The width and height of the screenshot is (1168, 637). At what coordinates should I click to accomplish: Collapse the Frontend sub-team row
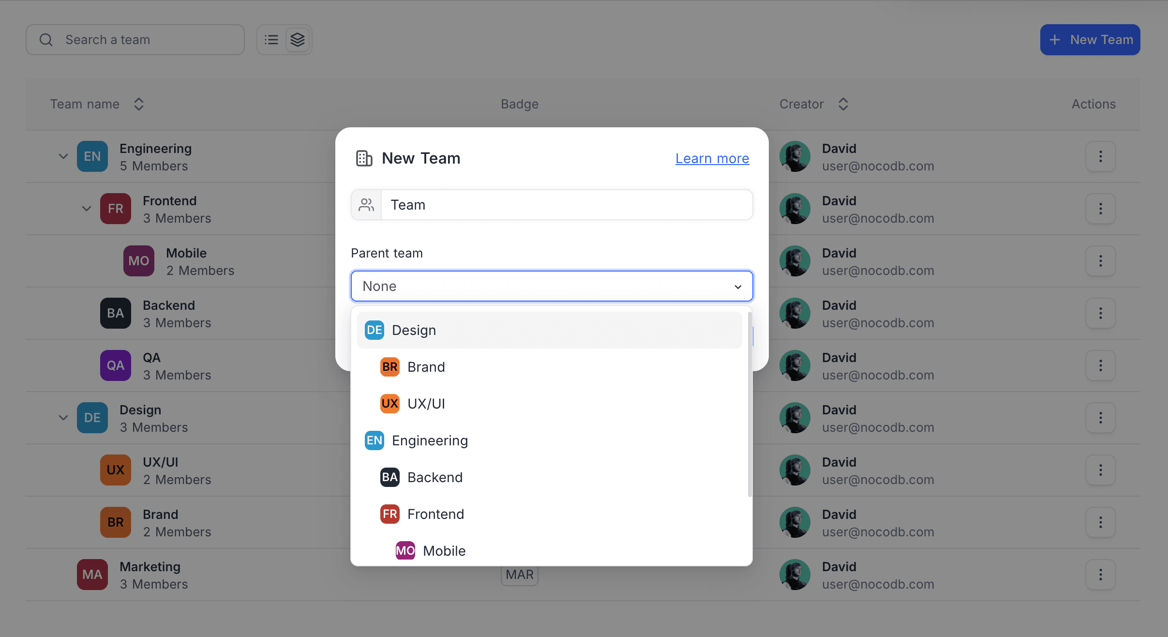click(x=87, y=209)
